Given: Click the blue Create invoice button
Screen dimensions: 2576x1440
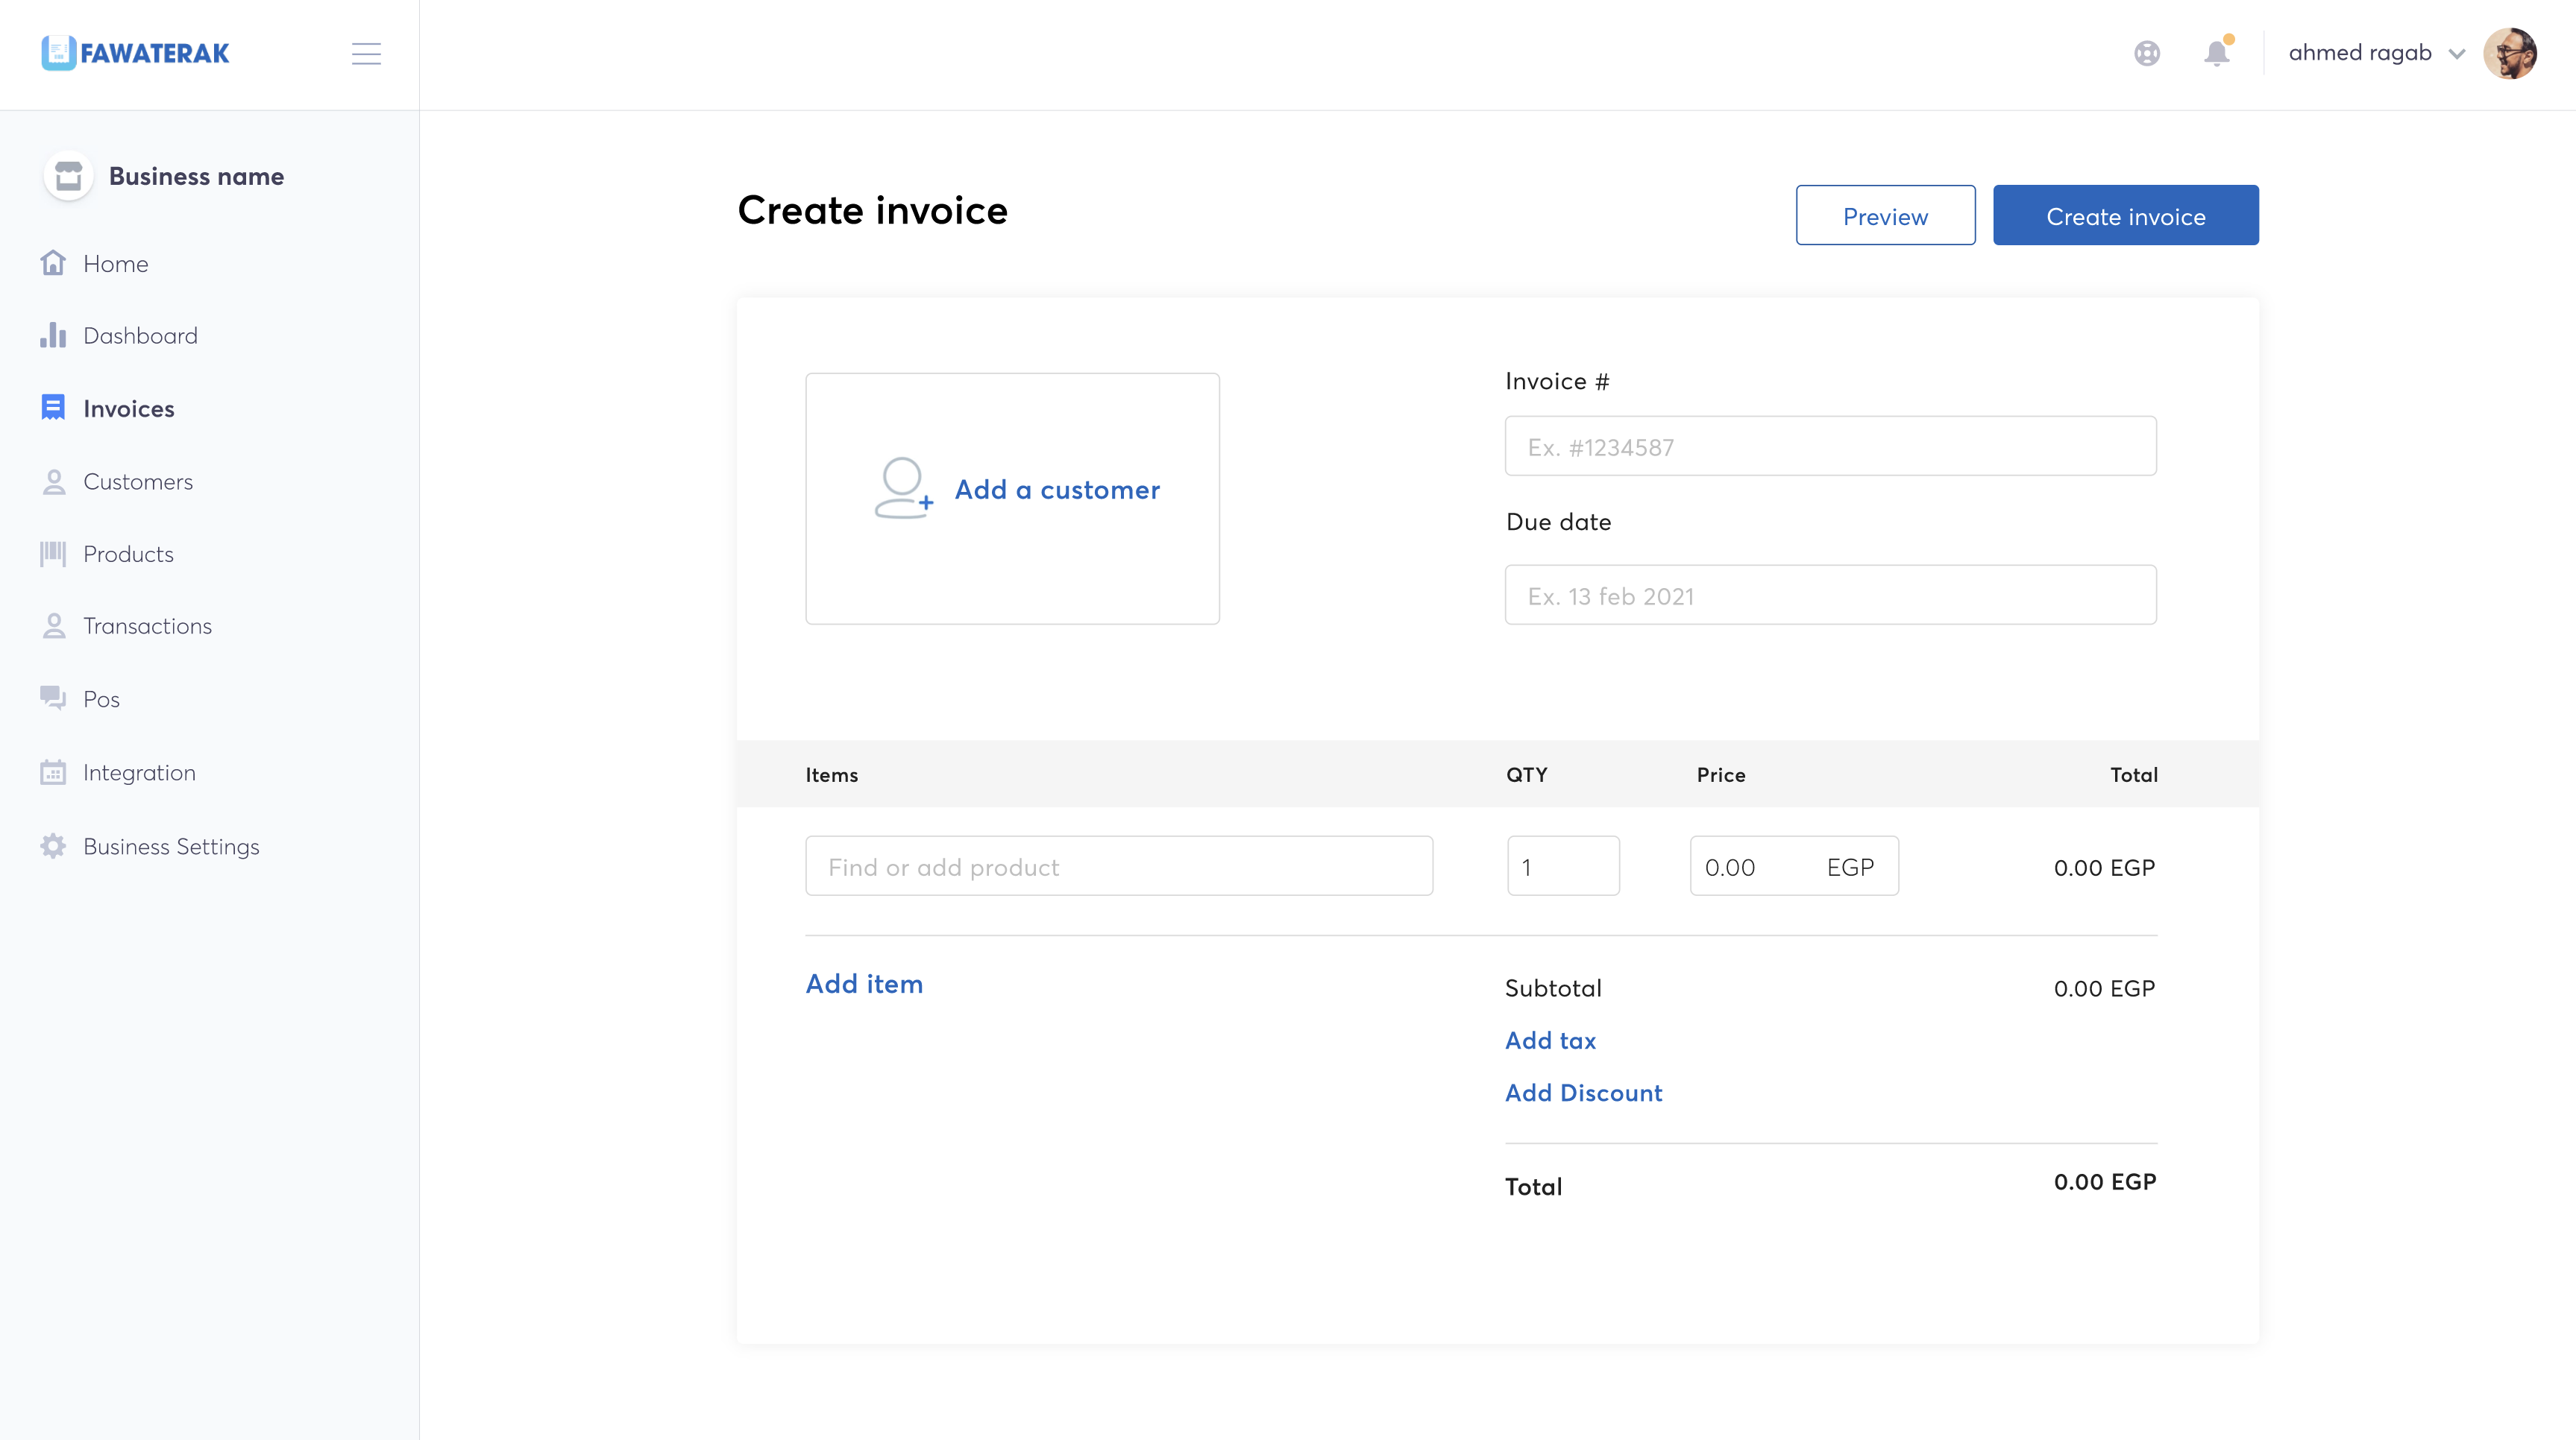Looking at the screenshot, I should pos(2125,215).
